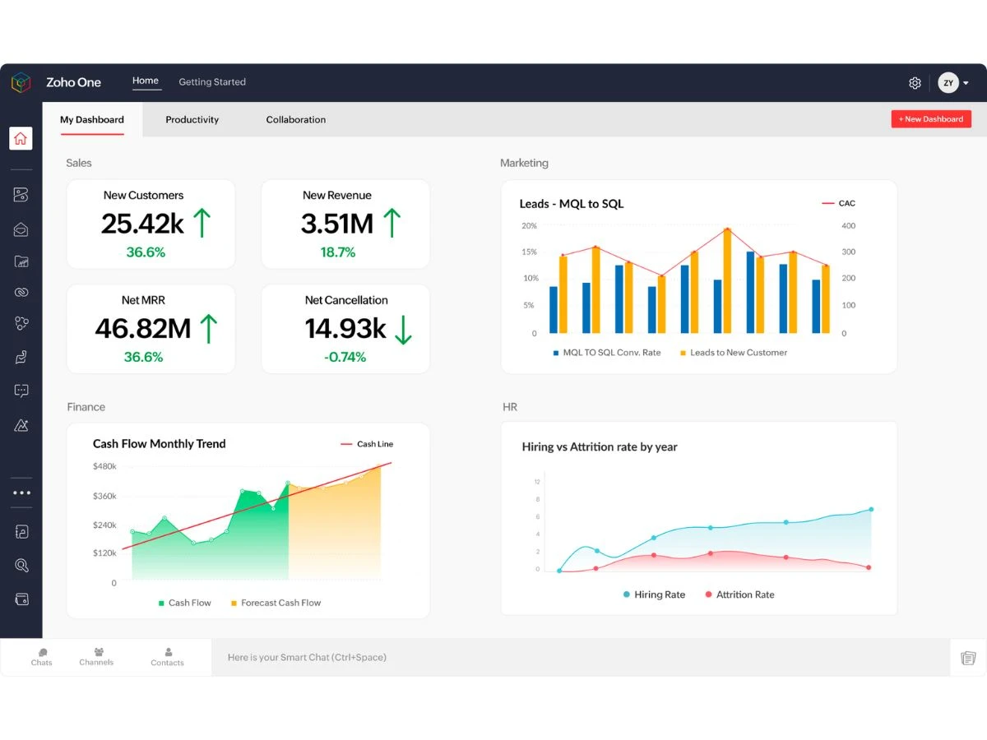Open the connected circles icon in the sidebar

pos(21,324)
